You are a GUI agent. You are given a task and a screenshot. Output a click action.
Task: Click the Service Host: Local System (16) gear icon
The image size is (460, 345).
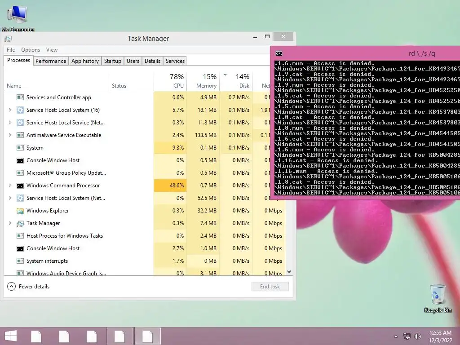(x=20, y=110)
